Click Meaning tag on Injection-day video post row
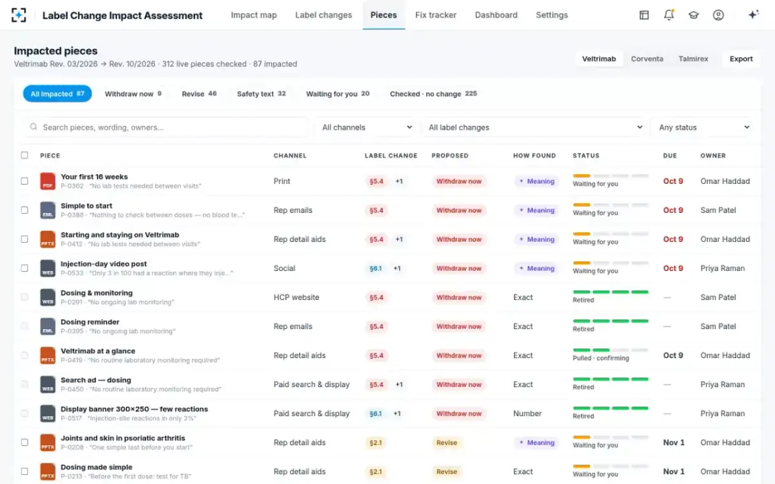 click(x=537, y=268)
